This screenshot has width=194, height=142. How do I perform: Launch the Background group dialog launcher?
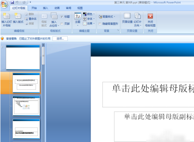[x=118, y=30]
